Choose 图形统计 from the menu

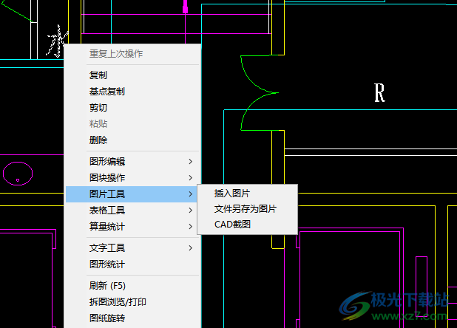(132, 264)
